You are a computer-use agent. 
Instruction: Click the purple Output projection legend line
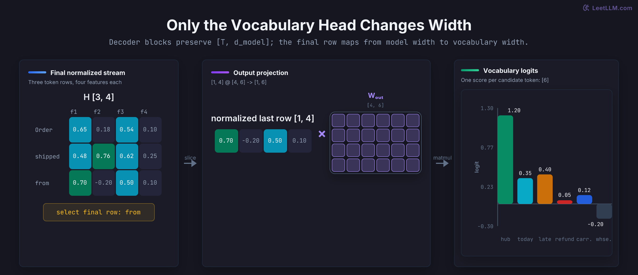coord(220,72)
